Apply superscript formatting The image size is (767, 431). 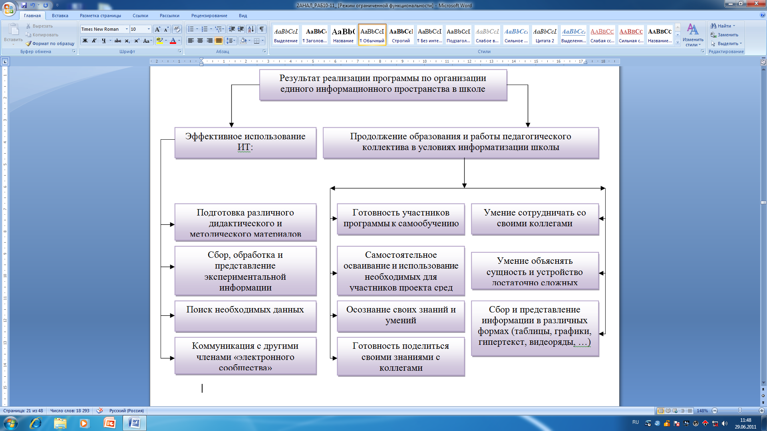pyautogui.click(x=136, y=41)
